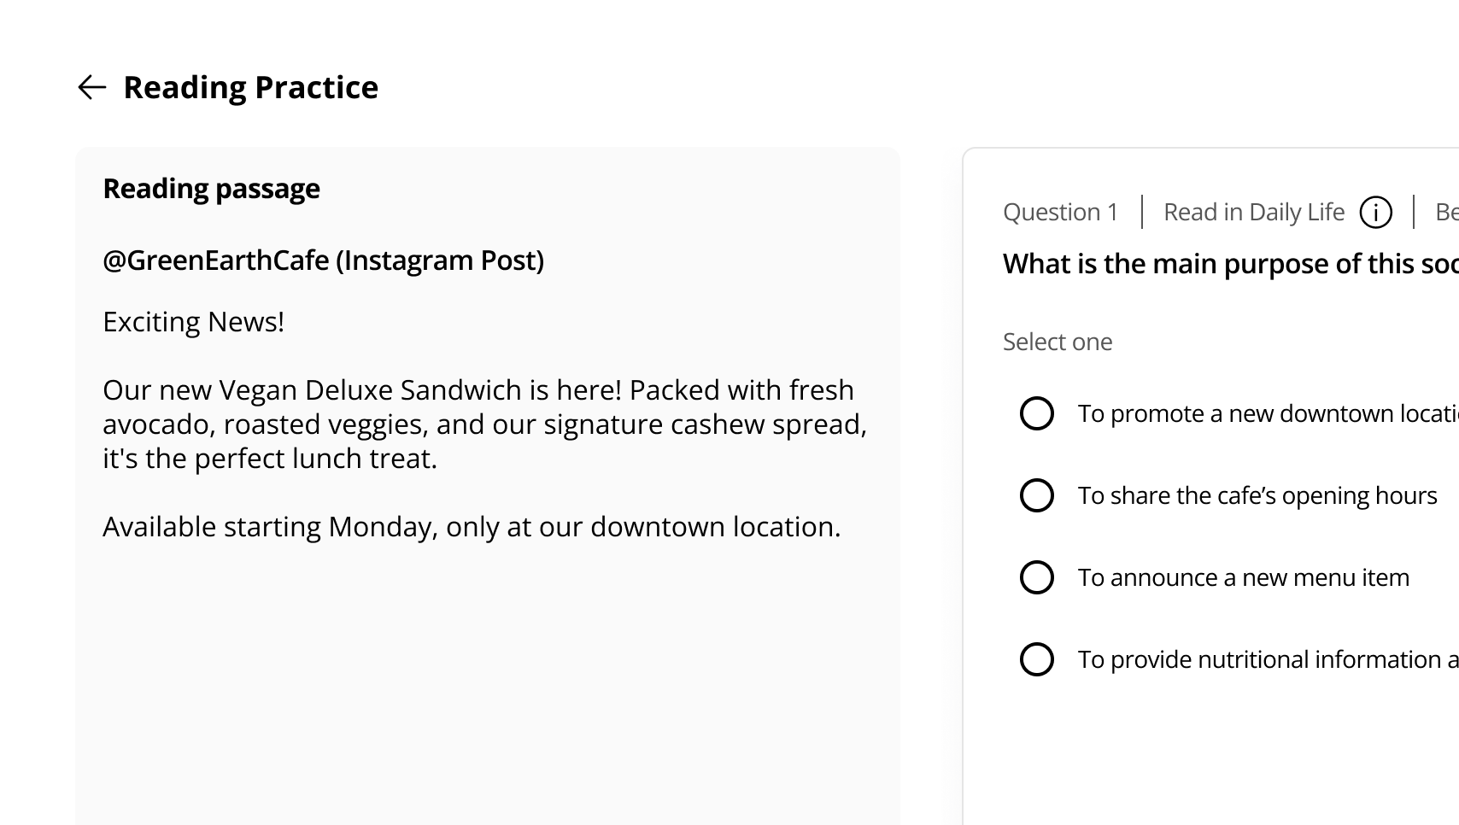Screen dimensions: 1459x825
Task: Mark radio circle for announce new menu item
Action: pyautogui.click(x=1036, y=577)
